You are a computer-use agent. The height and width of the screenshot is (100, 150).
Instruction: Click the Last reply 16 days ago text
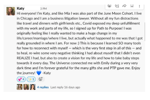coord(65,87)
